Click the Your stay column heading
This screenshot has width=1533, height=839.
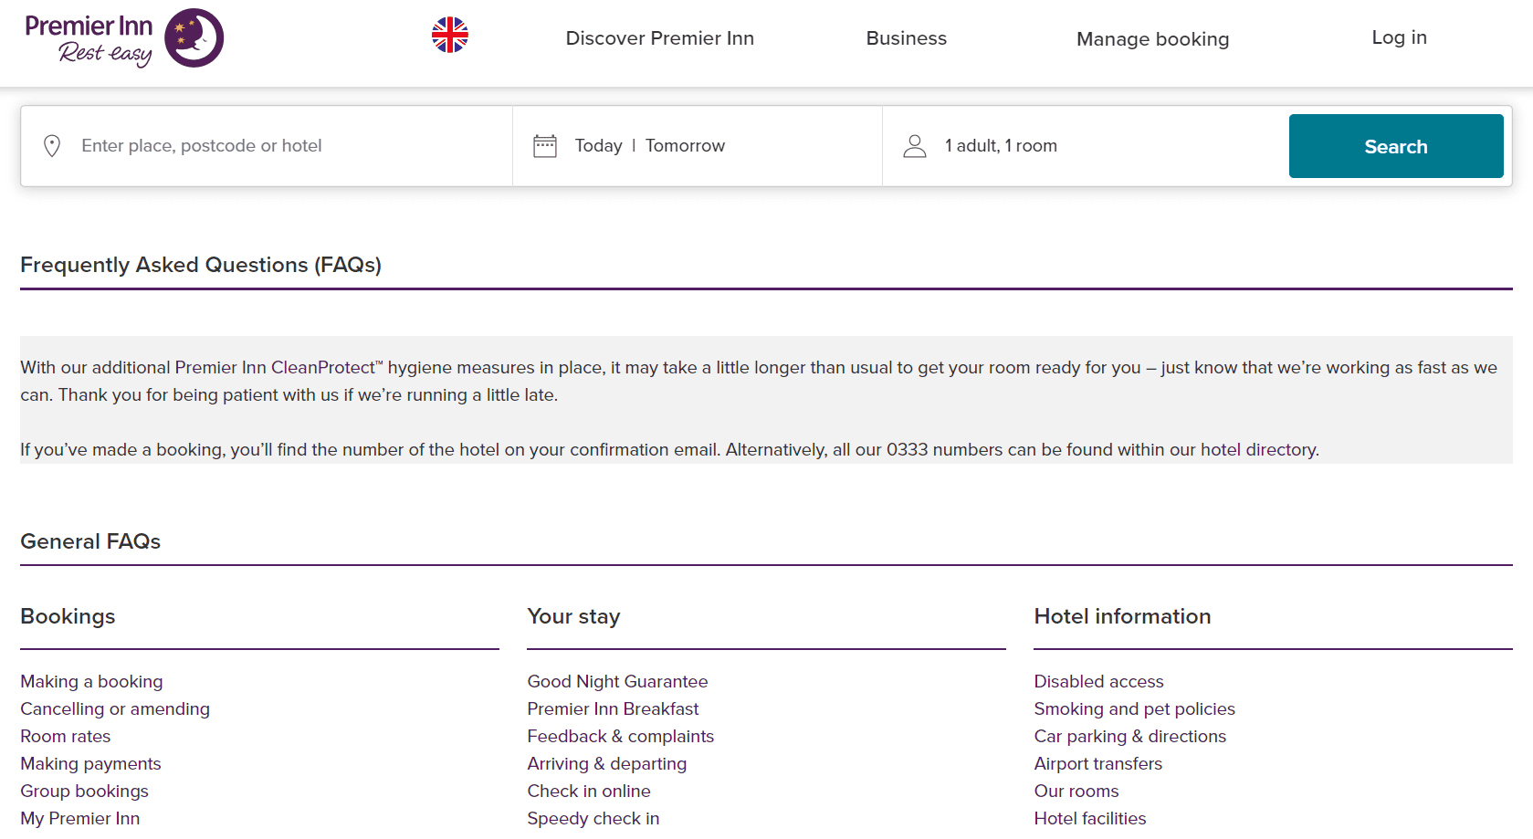(573, 617)
